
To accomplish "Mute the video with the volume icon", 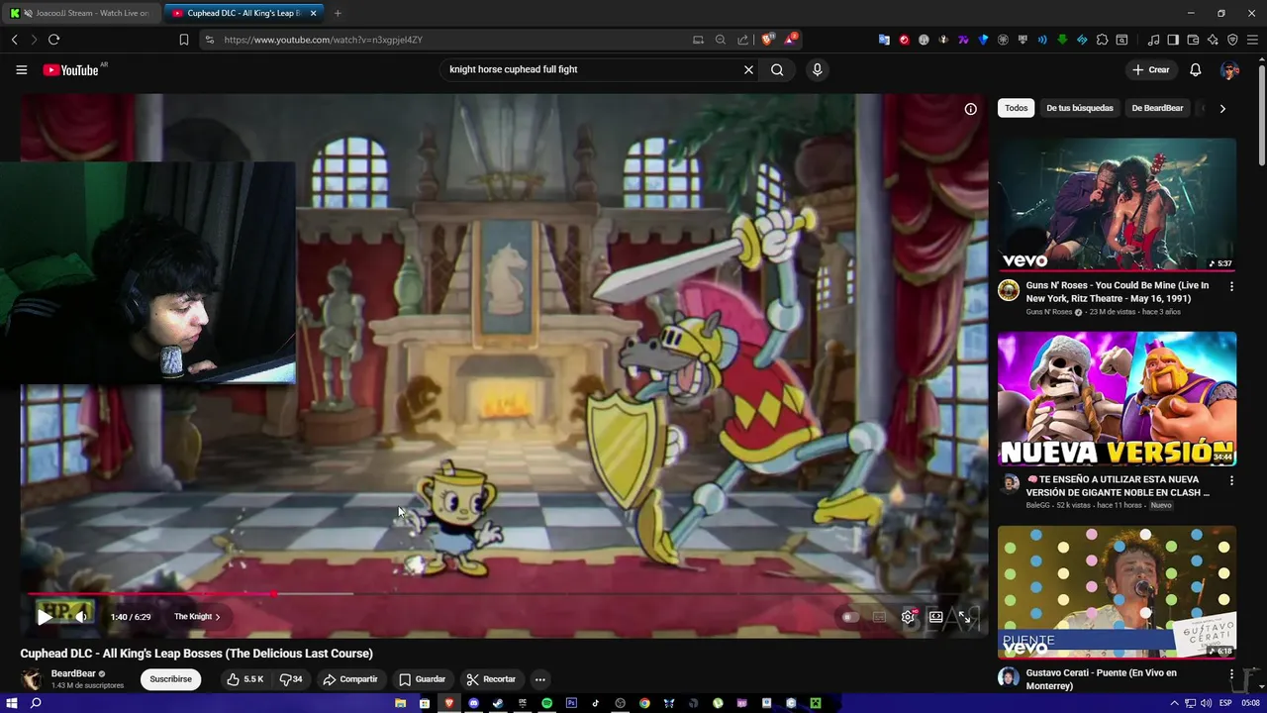I will coord(81,616).
